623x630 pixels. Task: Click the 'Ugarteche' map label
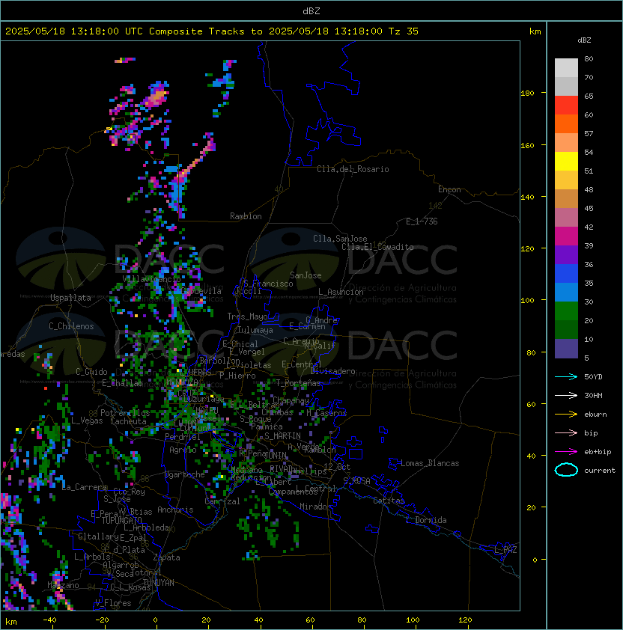click(185, 474)
